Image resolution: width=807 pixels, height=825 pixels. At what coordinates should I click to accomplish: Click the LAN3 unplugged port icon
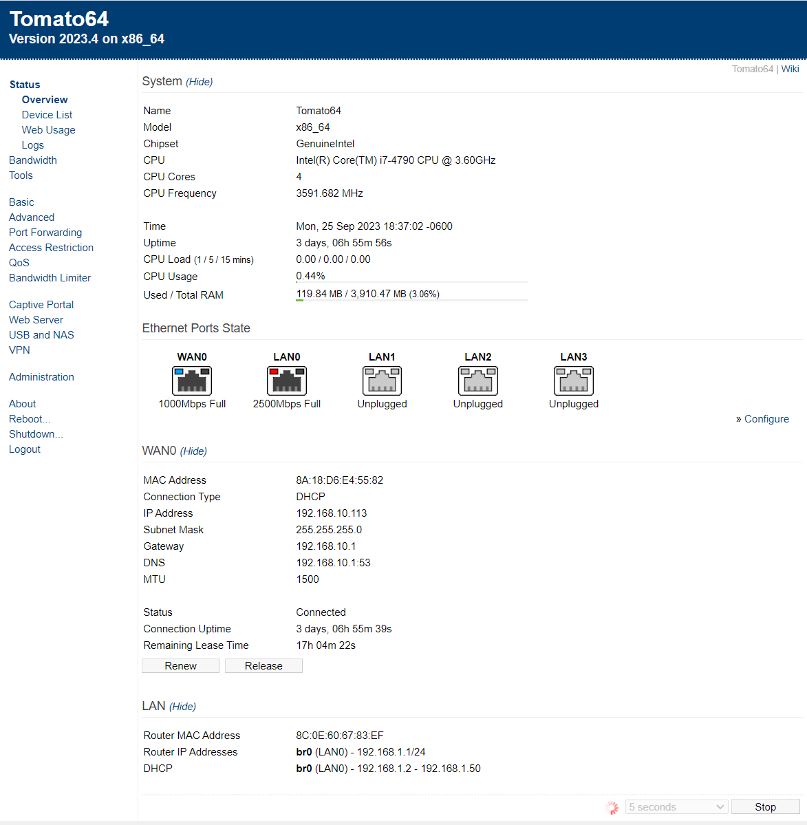coord(573,381)
